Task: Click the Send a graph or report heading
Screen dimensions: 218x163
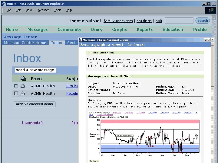Action: [x=112, y=45]
